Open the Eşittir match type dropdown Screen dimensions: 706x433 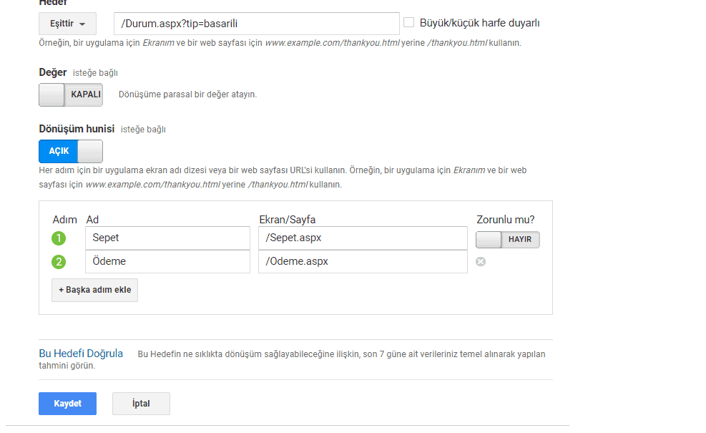coord(67,24)
